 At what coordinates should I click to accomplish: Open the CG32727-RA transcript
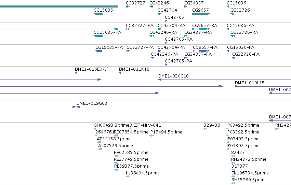tap(140, 26)
